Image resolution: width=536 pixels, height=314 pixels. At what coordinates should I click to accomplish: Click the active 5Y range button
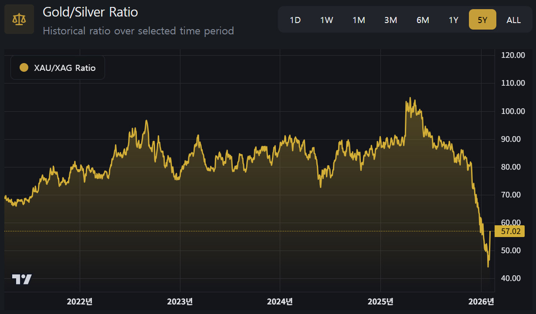click(x=482, y=20)
